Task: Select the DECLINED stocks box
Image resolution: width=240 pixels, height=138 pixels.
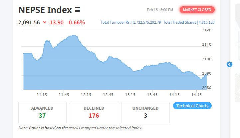Action: (94, 112)
